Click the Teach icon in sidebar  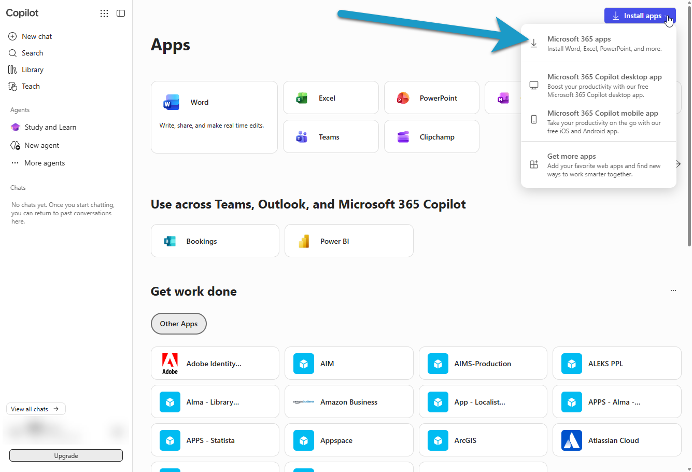click(x=12, y=86)
